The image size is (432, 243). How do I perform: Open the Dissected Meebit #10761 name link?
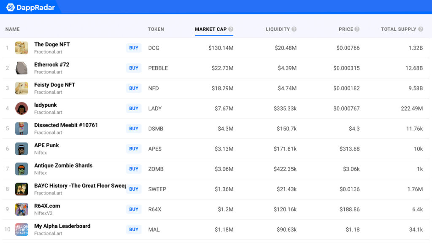(x=66, y=125)
